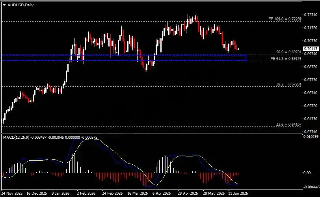Click the 0.00 MACD zero level

[307, 173]
